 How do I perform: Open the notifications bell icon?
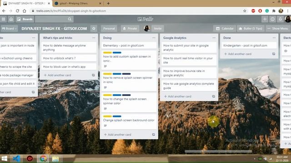pyautogui.click(x=280, y=19)
